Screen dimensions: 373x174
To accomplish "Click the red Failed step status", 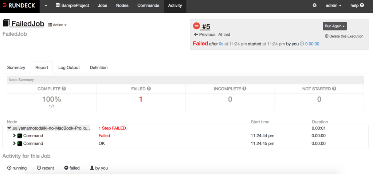I will click(104, 136).
